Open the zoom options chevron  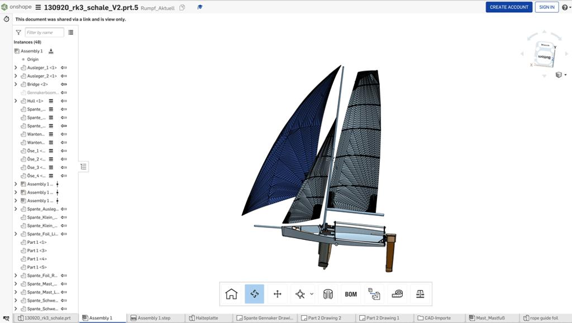(x=311, y=293)
